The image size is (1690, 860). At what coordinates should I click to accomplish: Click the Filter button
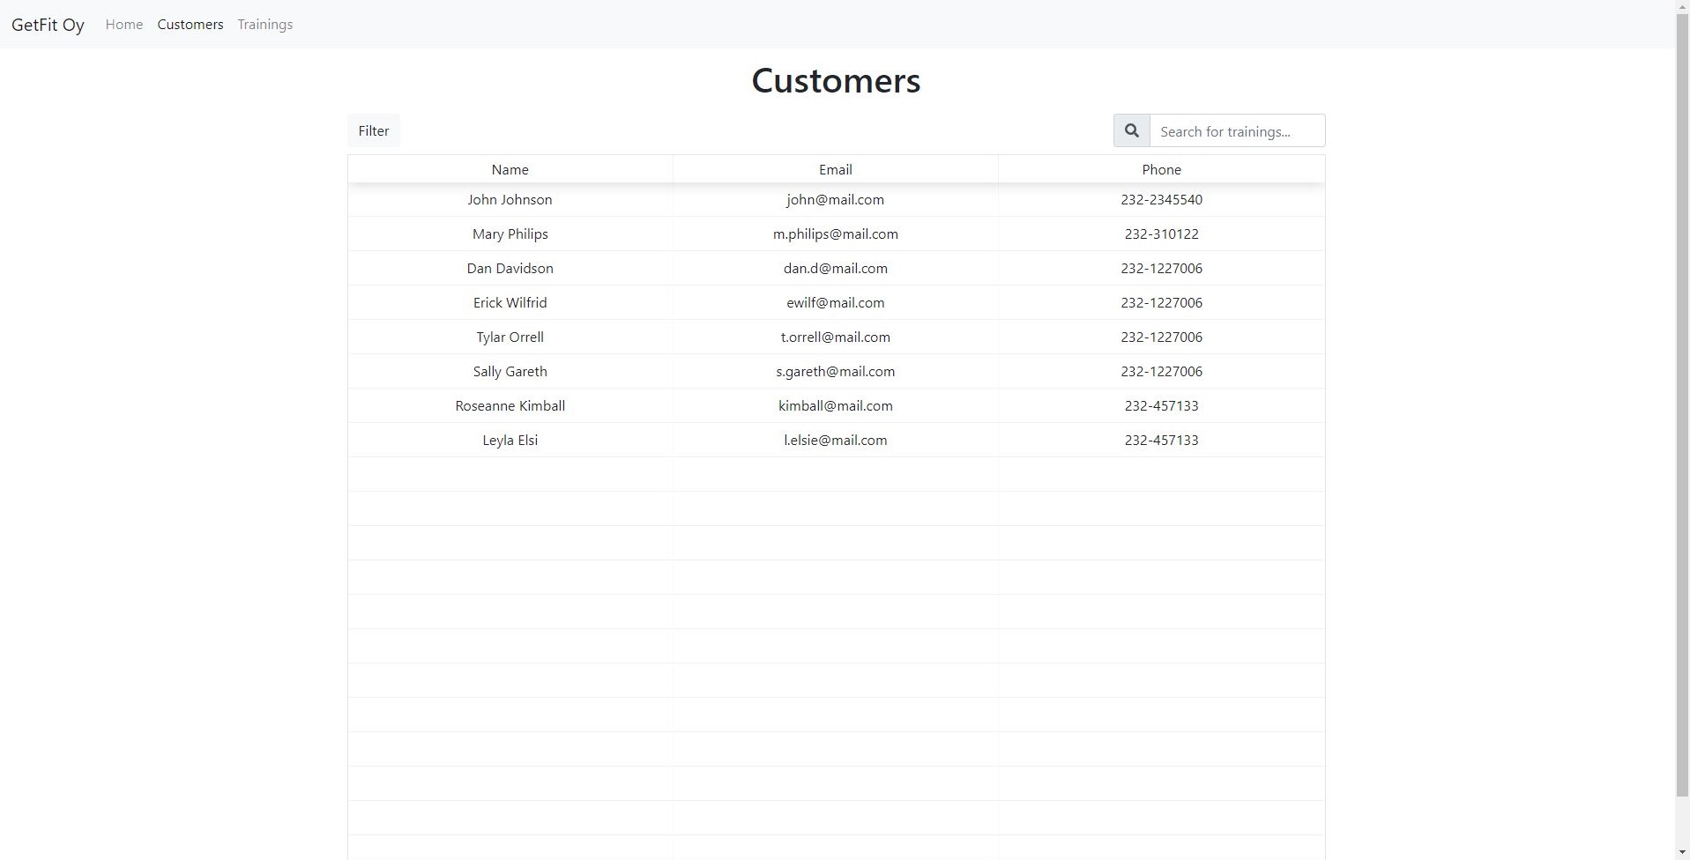point(374,130)
